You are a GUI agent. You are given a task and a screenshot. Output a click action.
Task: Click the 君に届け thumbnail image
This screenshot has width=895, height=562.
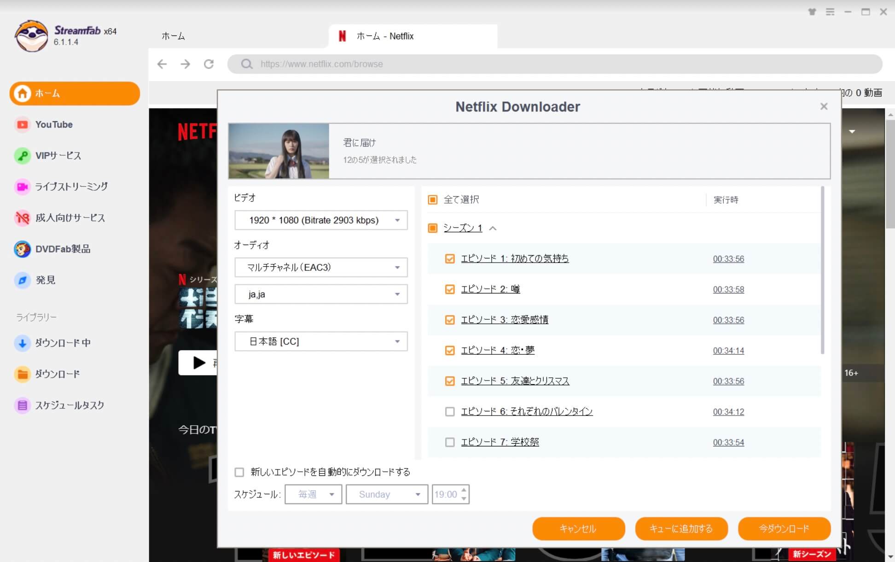pos(279,151)
